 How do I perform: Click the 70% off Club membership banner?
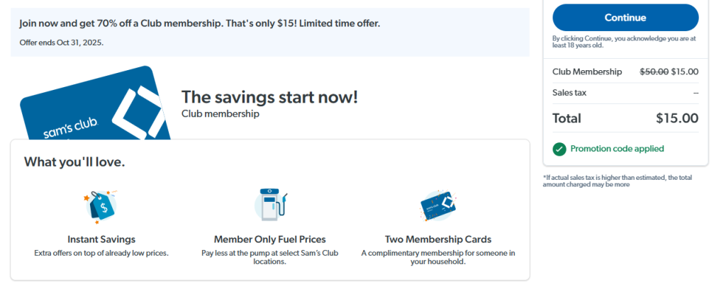click(x=200, y=23)
